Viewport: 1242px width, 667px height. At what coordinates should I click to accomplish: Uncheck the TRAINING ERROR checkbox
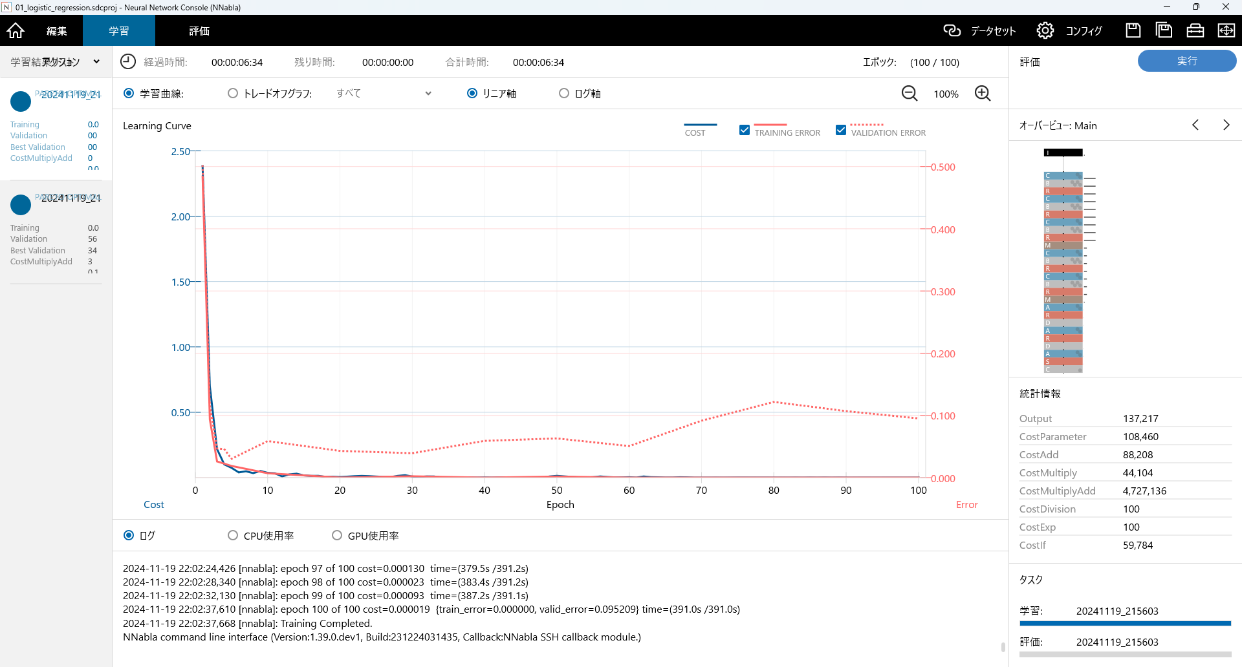click(x=745, y=130)
